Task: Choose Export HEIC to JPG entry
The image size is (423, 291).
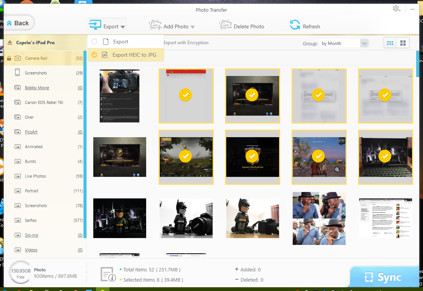Action: coord(126,55)
